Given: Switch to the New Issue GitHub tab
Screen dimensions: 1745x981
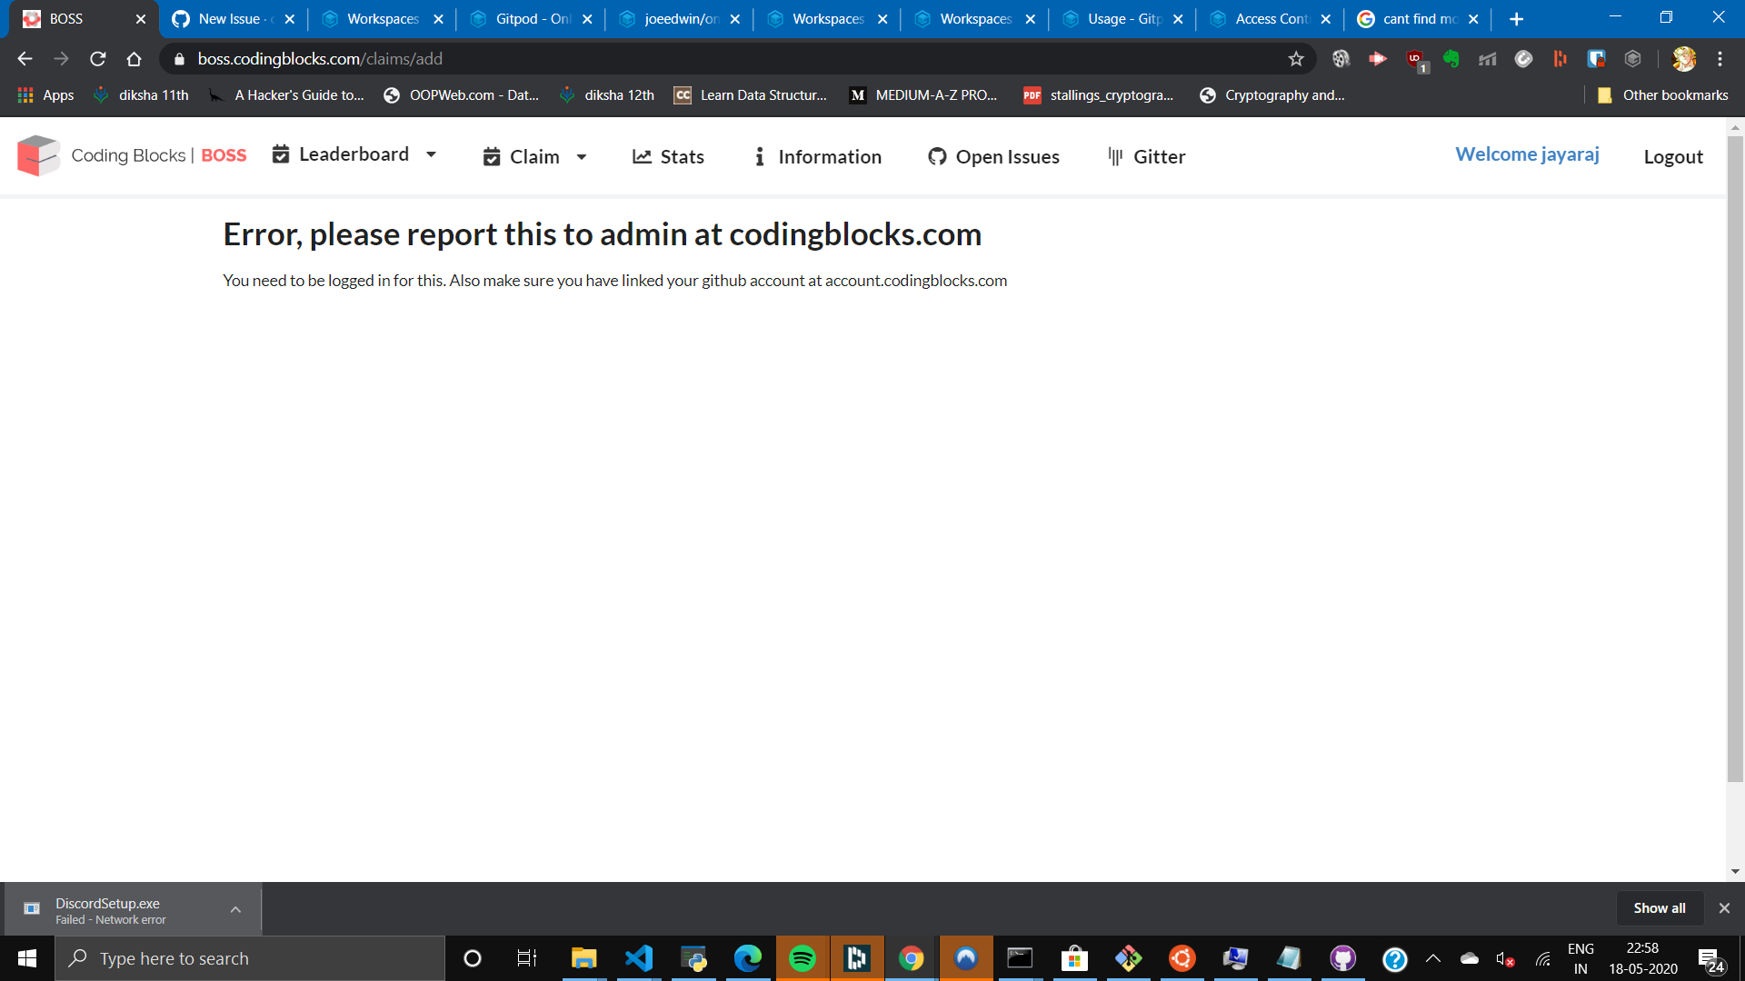Looking at the screenshot, I should click(x=234, y=19).
